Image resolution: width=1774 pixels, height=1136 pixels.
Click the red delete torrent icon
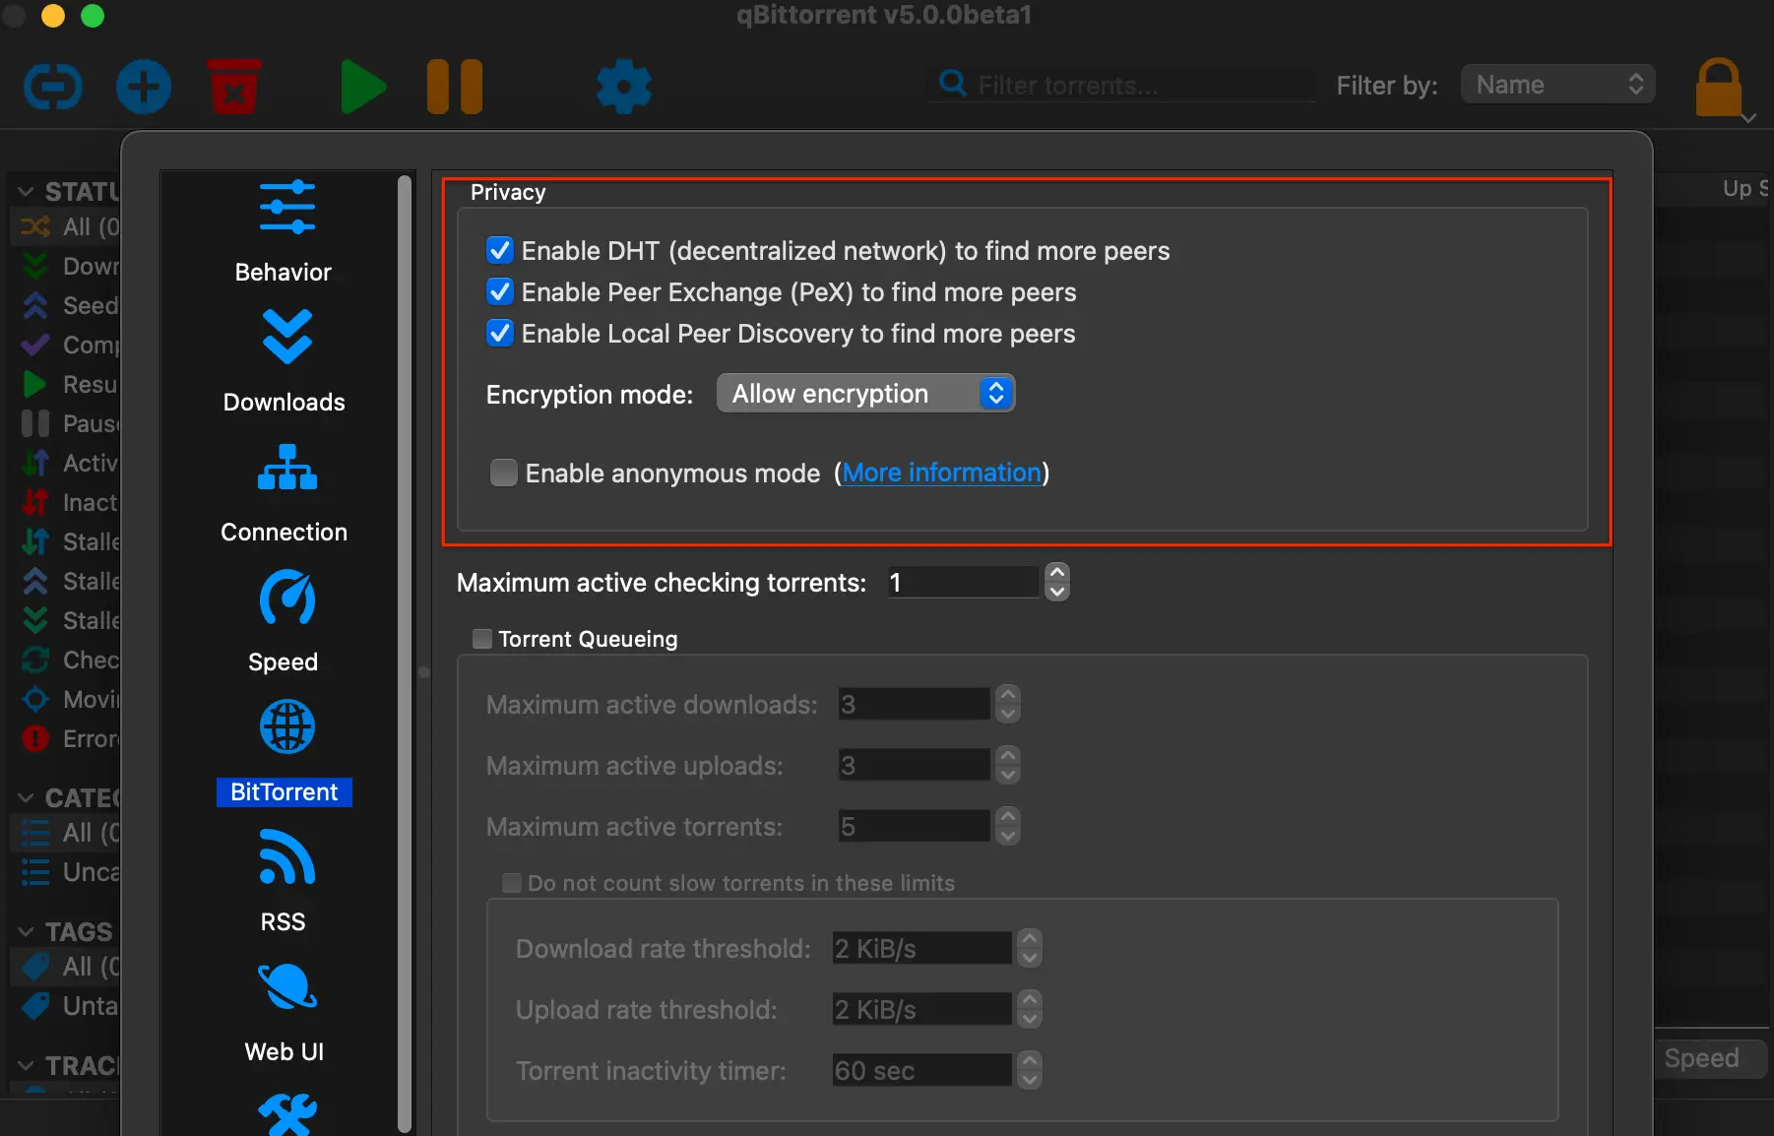pyautogui.click(x=234, y=87)
